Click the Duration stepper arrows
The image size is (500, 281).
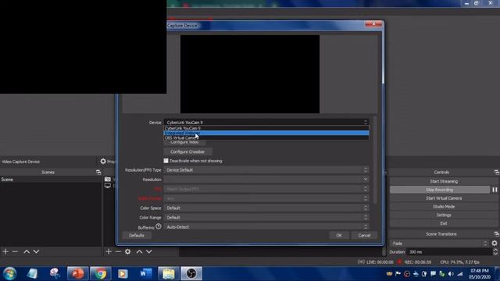pos(495,252)
